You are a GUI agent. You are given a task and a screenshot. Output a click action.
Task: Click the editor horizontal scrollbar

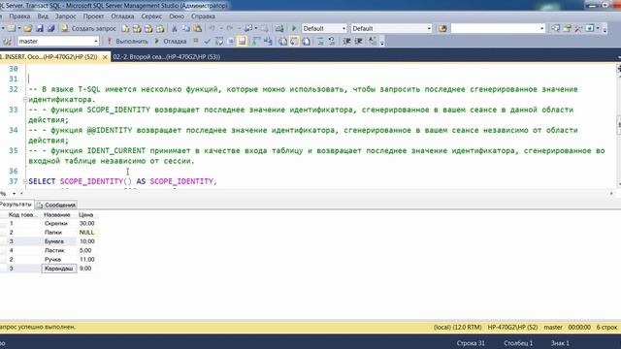[x=317, y=194]
